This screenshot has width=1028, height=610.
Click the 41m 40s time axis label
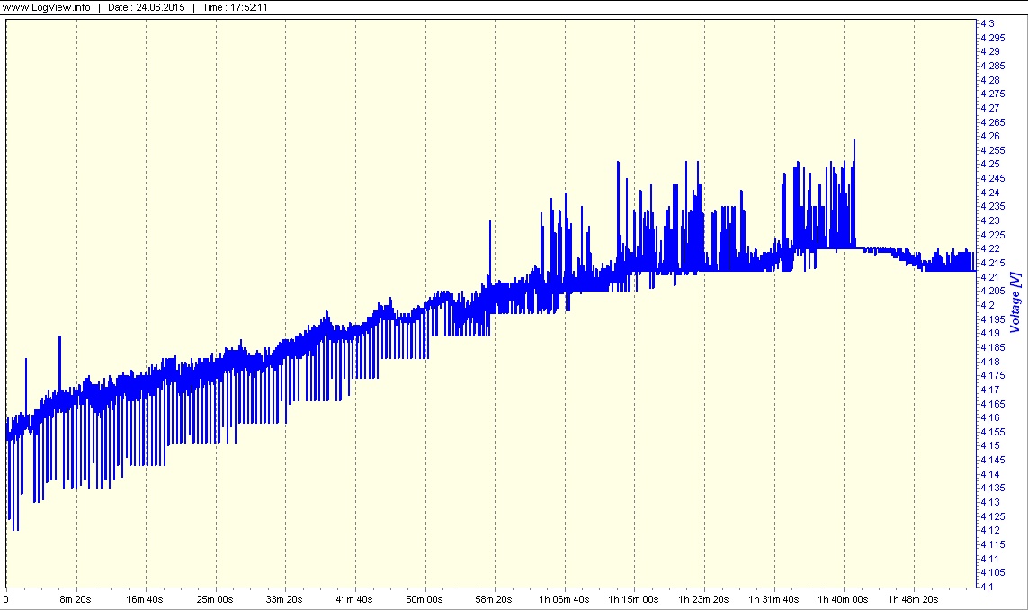point(355,598)
